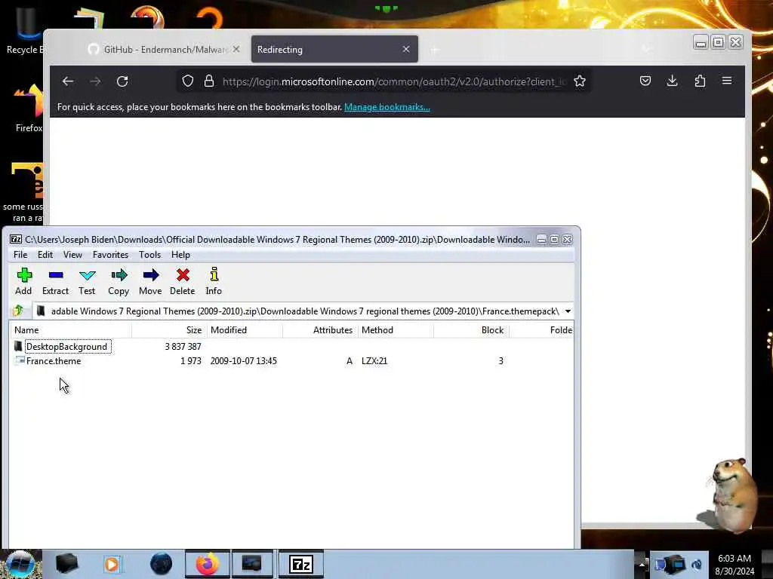Close the Redirecting tab
The width and height of the screenshot is (773, 579).
[x=405, y=49]
